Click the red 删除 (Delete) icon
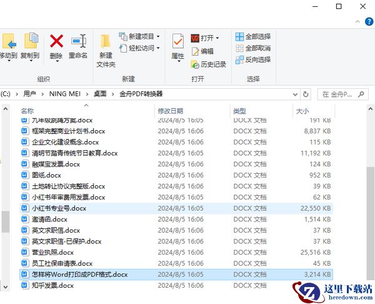The height and width of the screenshot is (304, 375). coord(56,41)
